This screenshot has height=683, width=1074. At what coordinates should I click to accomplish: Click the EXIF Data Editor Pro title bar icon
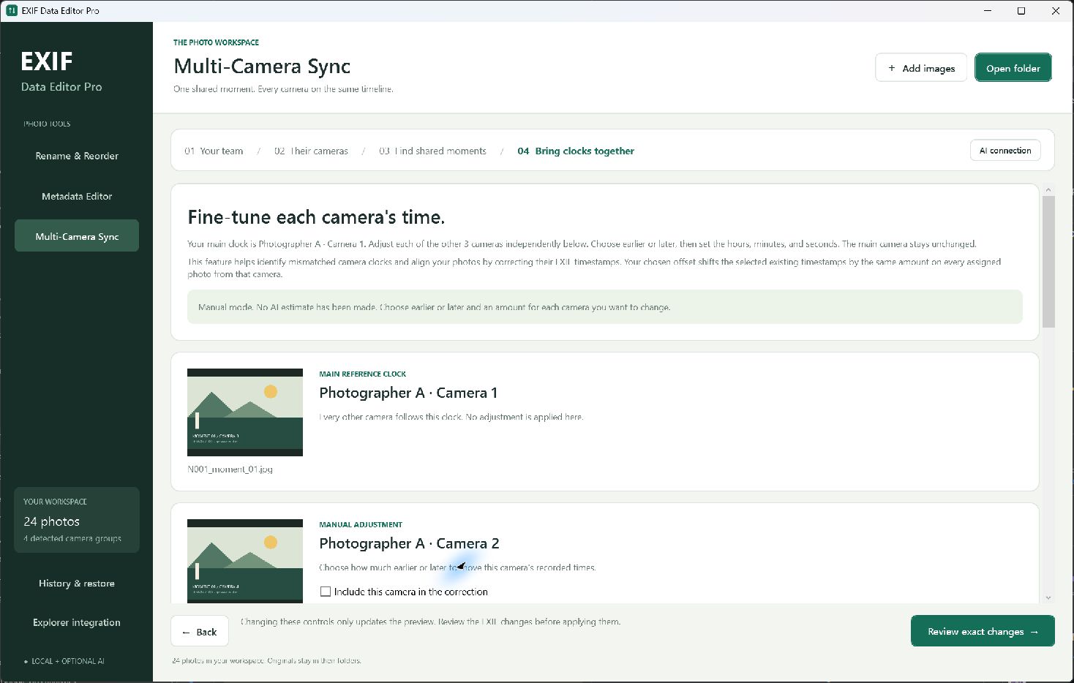[x=12, y=11]
